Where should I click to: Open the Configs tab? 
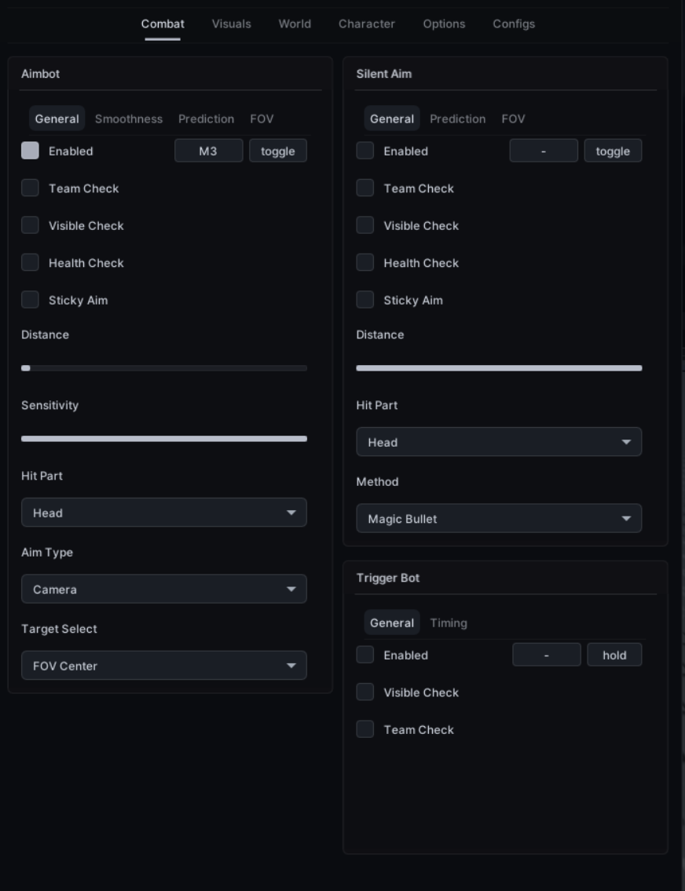click(513, 24)
